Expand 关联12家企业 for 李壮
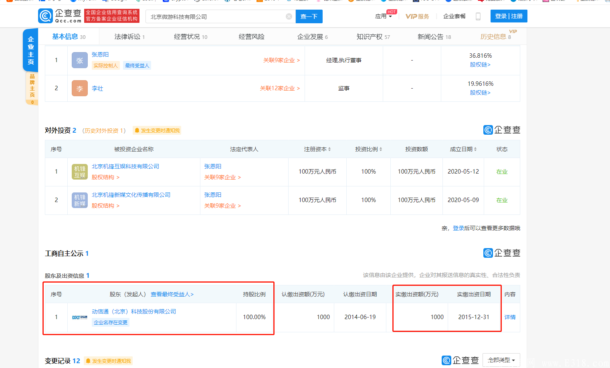Screen dimensions: 610x368 click(x=280, y=88)
